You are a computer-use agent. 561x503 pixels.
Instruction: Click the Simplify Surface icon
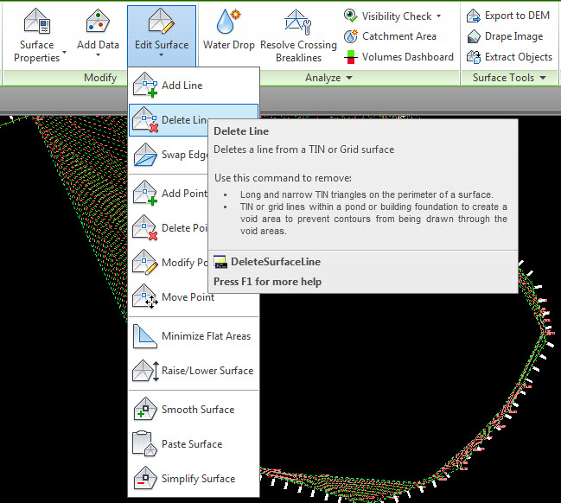[x=145, y=478]
